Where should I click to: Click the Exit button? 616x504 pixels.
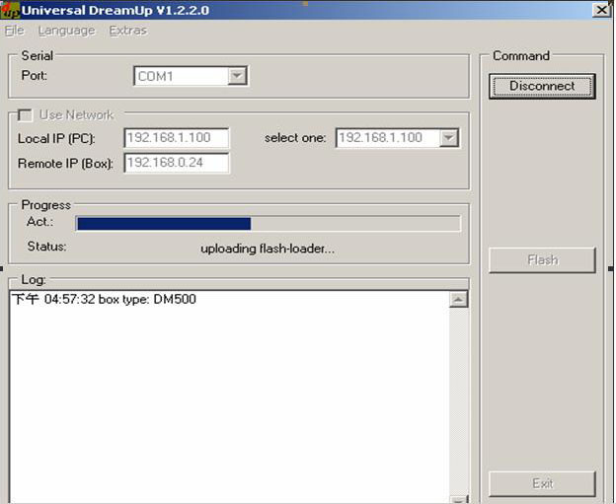542,483
